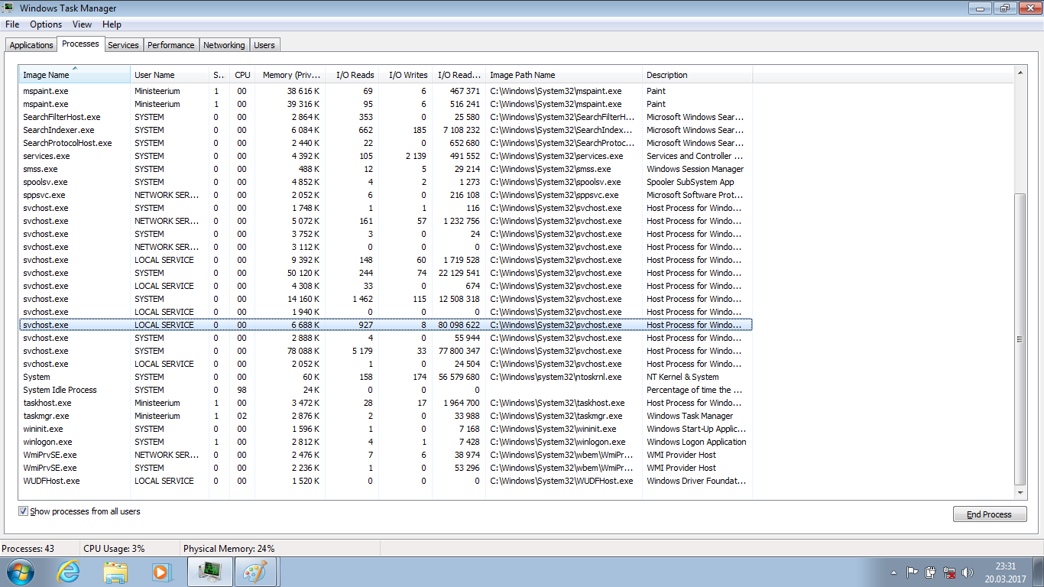Viewport: 1044px width, 587px height.
Task: Launch Windows Media Player from taskbar
Action: (161, 572)
